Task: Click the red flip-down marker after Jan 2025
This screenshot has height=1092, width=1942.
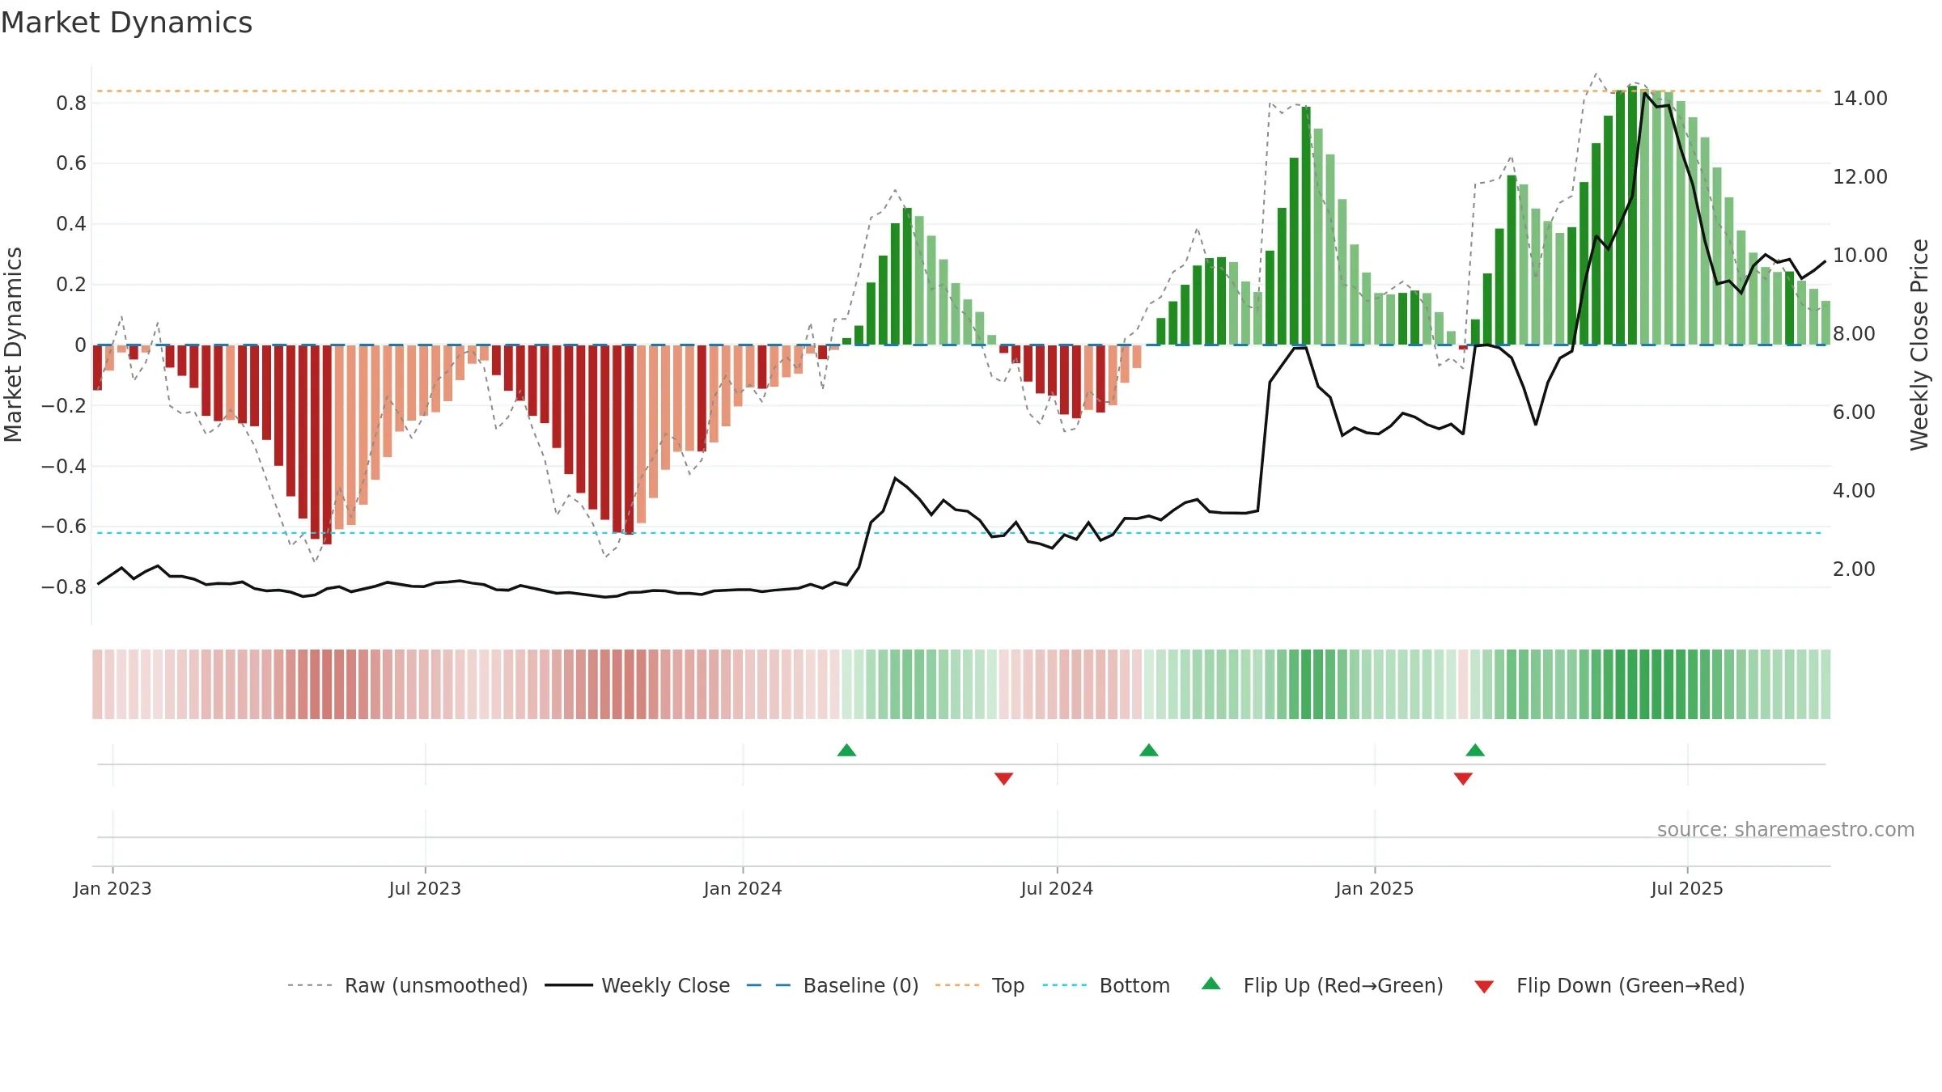Action: click(x=1463, y=779)
